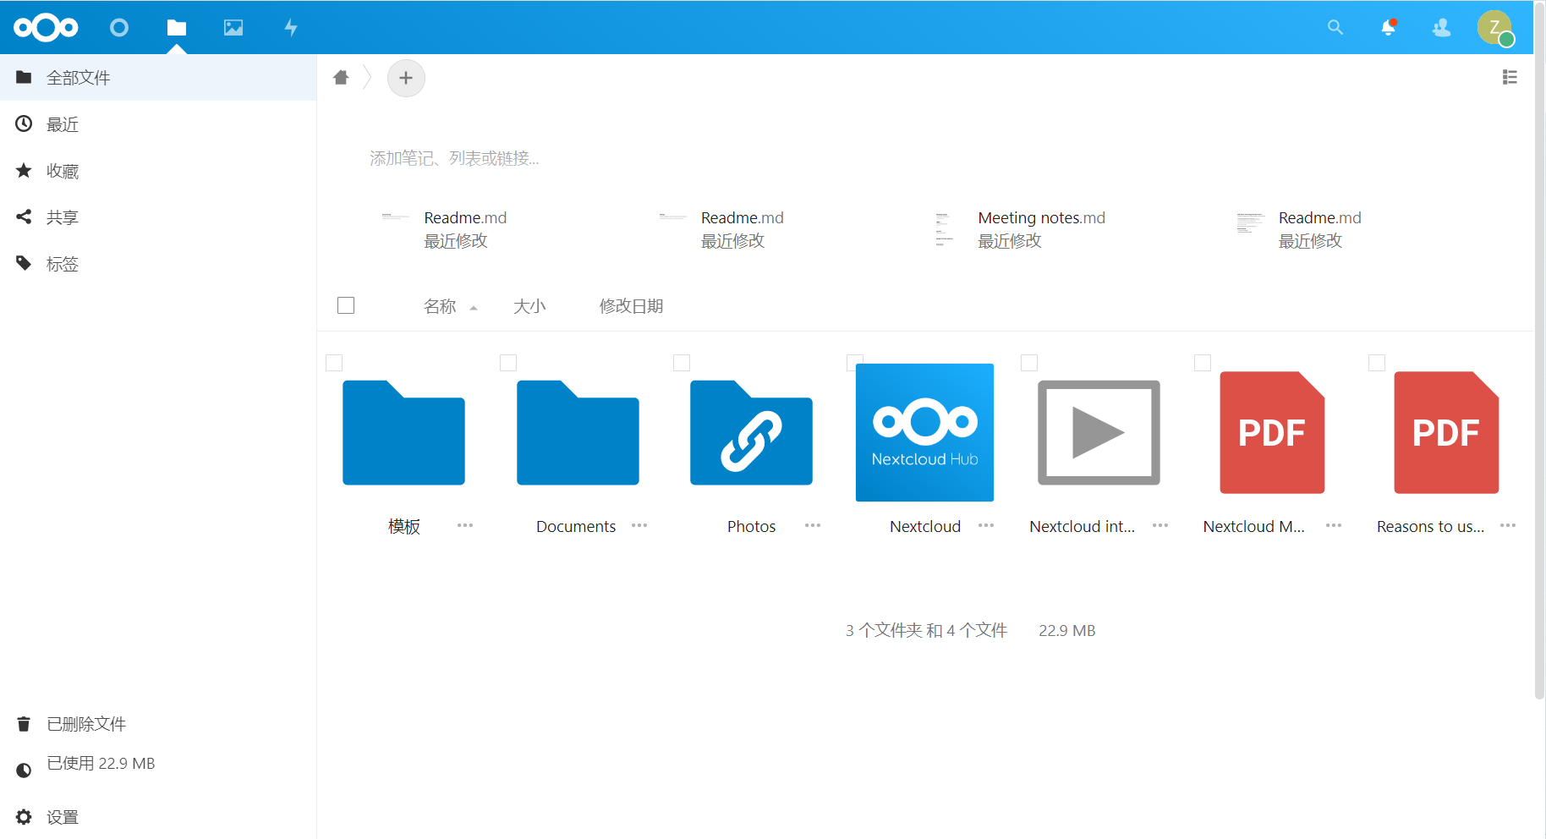Open the search magnifier
The height and width of the screenshot is (839, 1546).
click(x=1335, y=27)
